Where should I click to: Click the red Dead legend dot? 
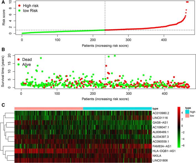pos(19,59)
